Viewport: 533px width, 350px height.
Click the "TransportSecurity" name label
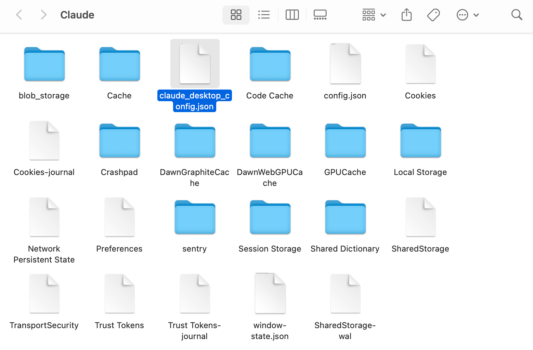(x=44, y=325)
